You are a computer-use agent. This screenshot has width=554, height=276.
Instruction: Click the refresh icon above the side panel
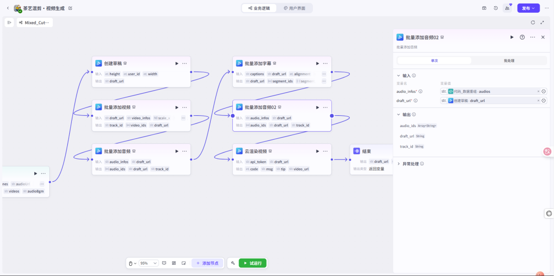(x=533, y=23)
